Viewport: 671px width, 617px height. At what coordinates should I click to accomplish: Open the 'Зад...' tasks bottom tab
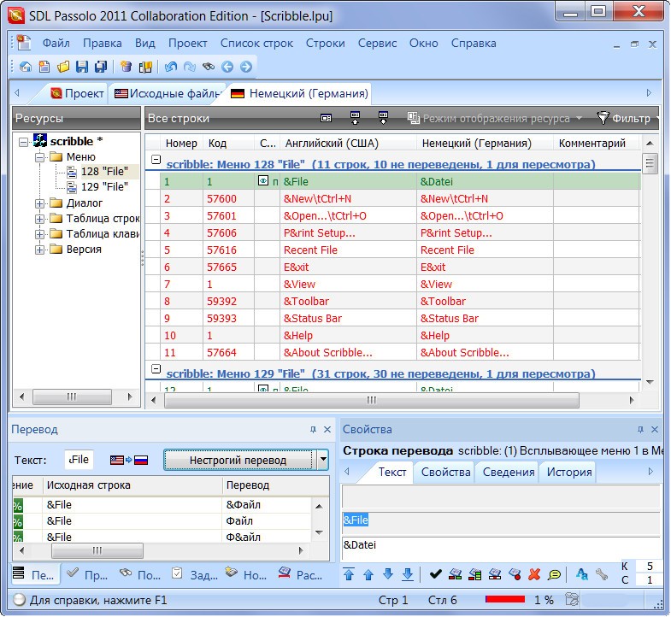195,574
